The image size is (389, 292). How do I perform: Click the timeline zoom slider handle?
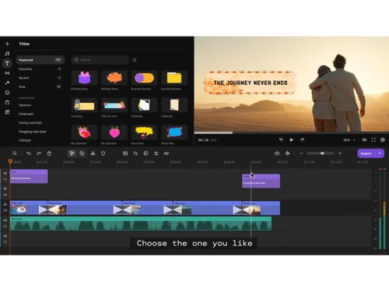322,153
